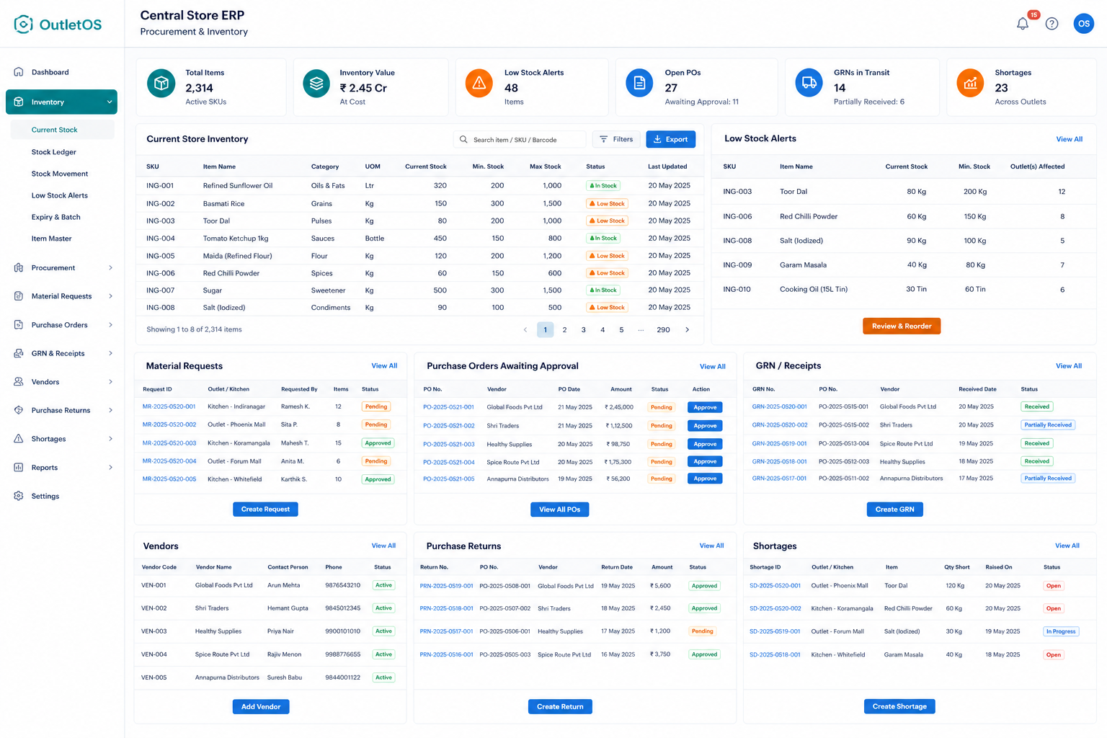Open the Filters control

[616, 139]
